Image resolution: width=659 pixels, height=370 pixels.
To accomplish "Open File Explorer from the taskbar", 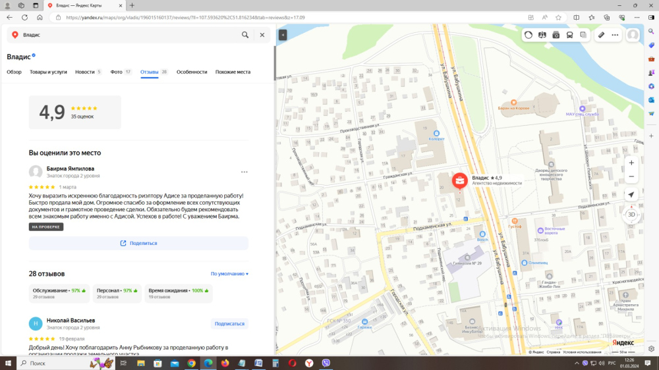I will click(x=141, y=363).
